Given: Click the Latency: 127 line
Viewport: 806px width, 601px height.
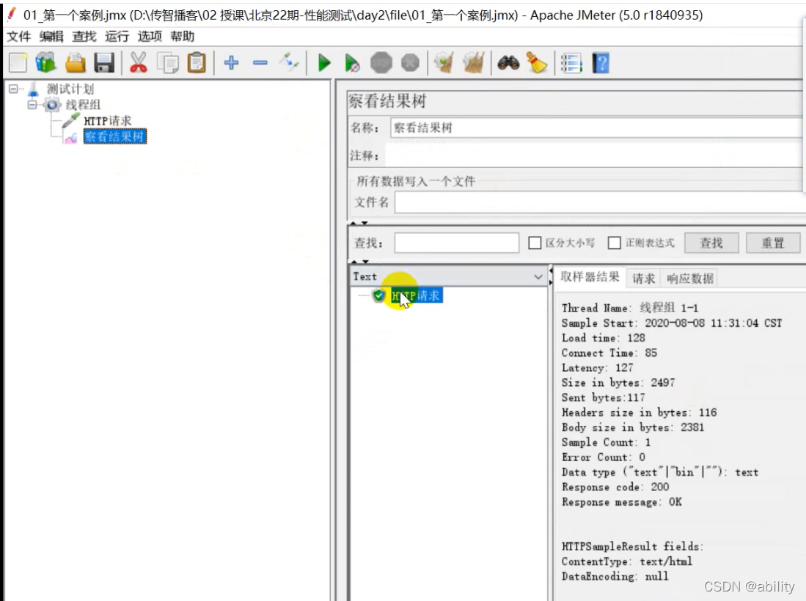Looking at the screenshot, I should (597, 368).
